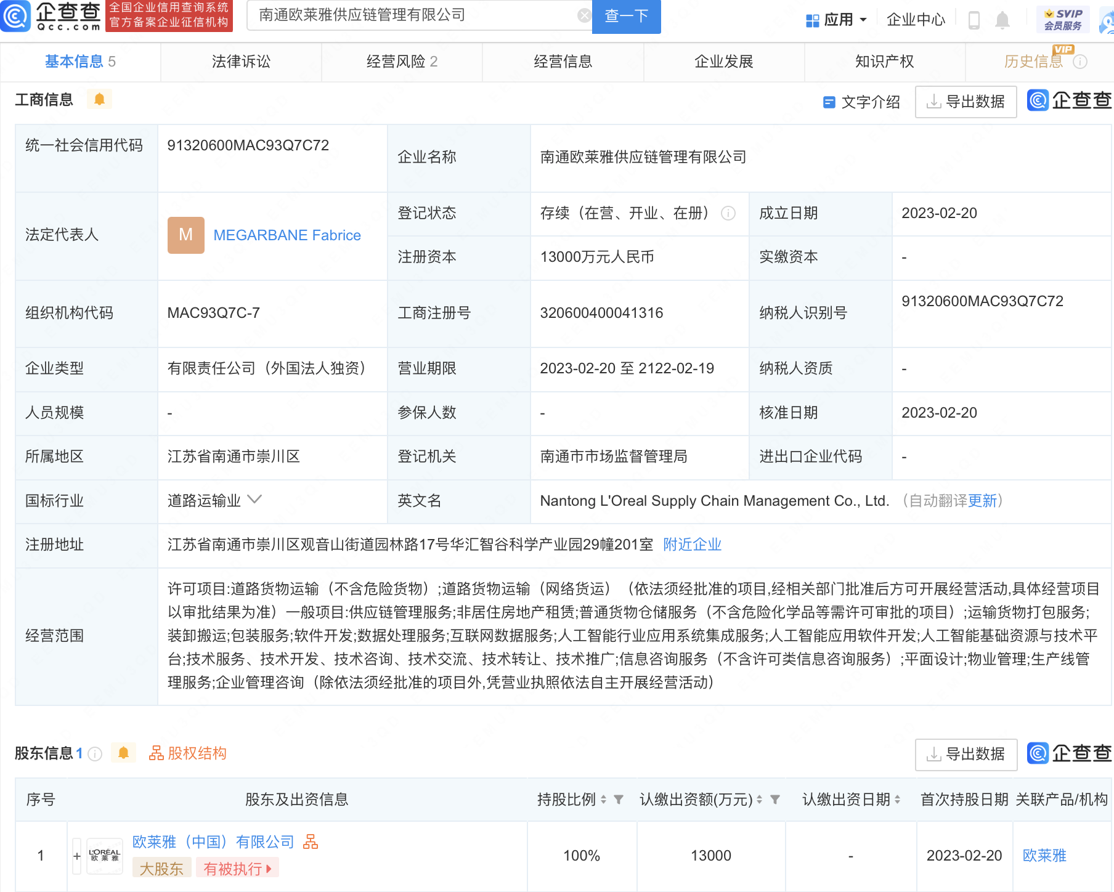Open MEGARBANE Fabrice profile link
The height and width of the screenshot is (892, 1114).
tap(287, 235)
